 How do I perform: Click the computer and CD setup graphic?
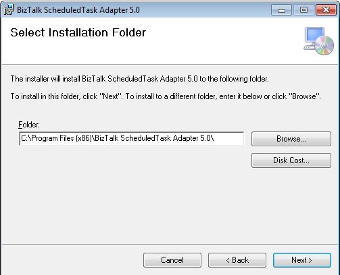click(318, 41)
